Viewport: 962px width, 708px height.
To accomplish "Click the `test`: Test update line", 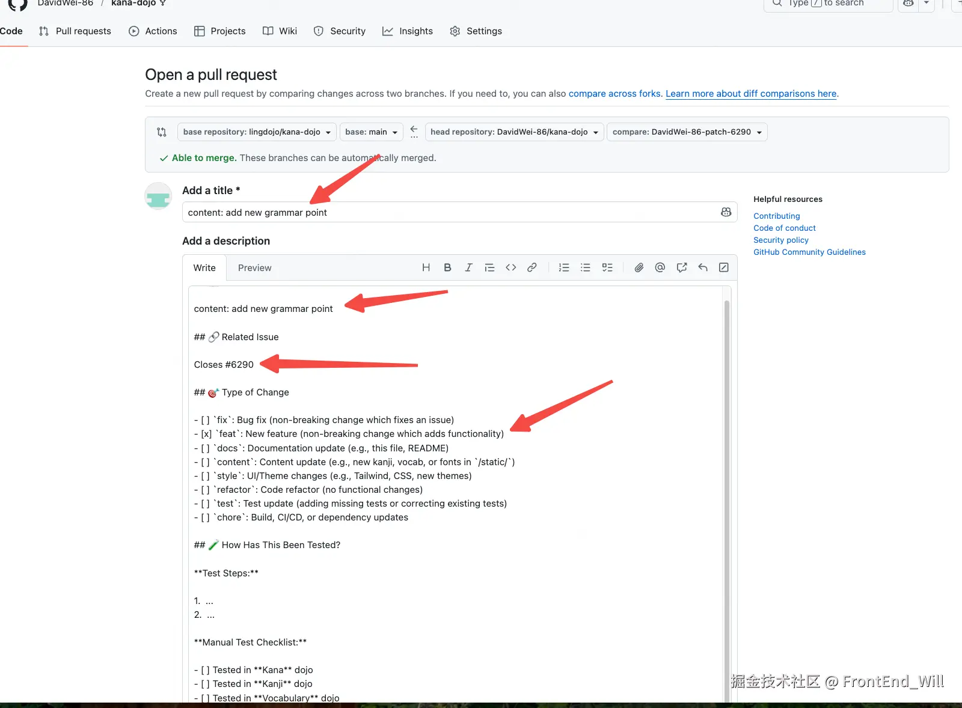I will pyautogui.click(x=351, y=504).
